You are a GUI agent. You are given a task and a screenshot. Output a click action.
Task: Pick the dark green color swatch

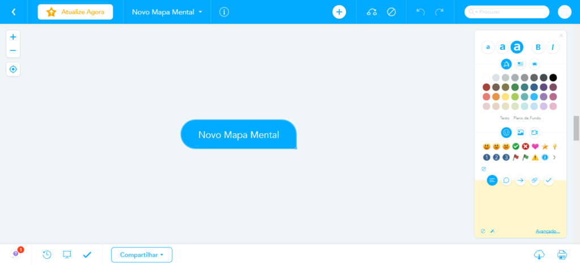pos(515,87)
